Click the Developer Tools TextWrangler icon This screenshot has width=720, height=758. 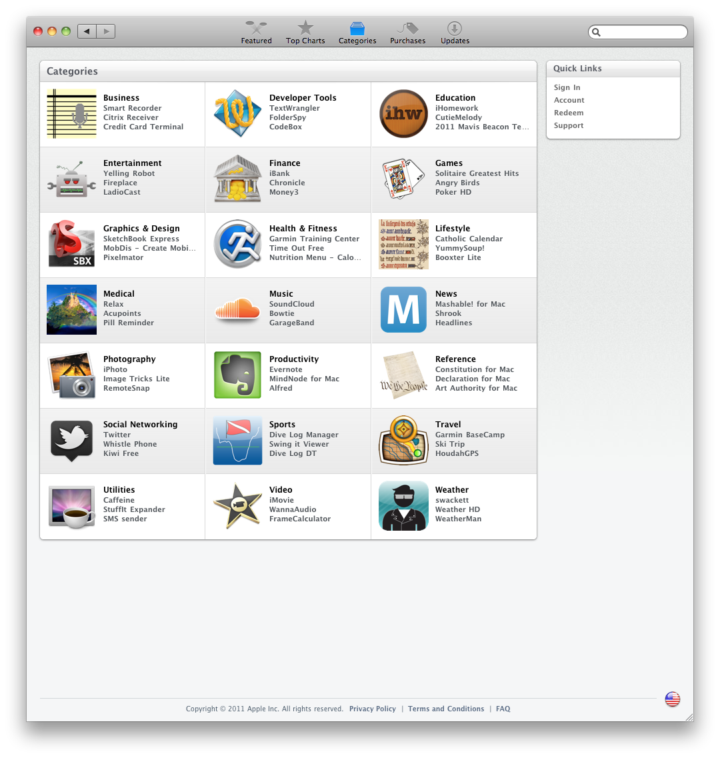pyautogui.click(x=237, y=113)
